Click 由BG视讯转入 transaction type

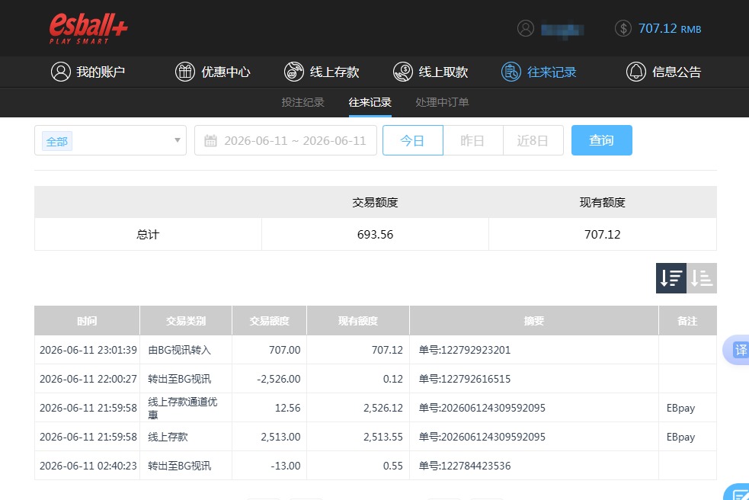tap(179, 350)
